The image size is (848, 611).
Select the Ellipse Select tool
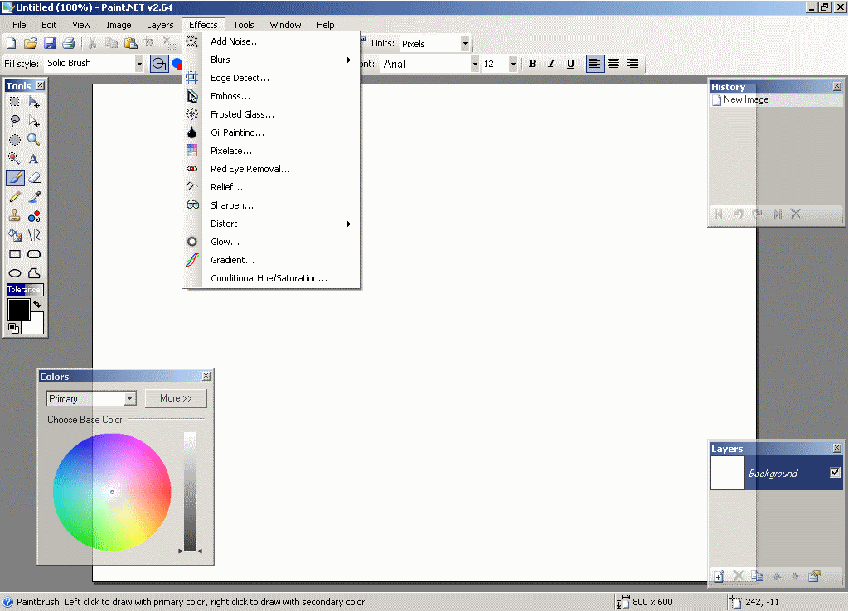[x=15, y=139]
